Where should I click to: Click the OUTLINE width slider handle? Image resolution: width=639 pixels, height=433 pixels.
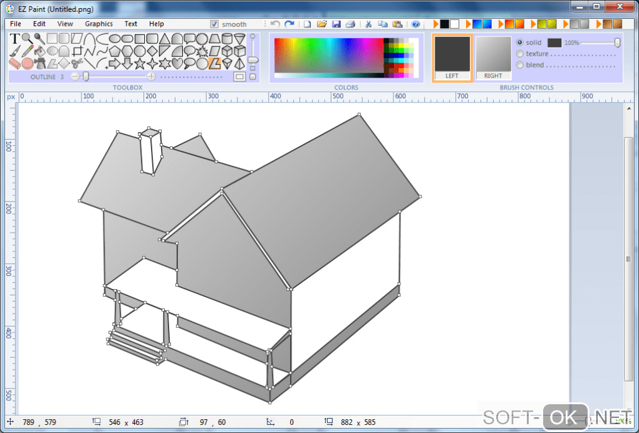86,76
